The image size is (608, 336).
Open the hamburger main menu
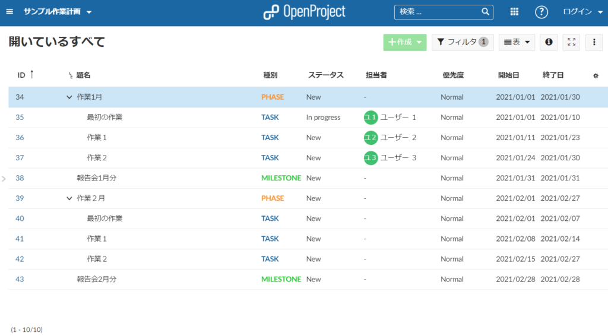(9, 12)
